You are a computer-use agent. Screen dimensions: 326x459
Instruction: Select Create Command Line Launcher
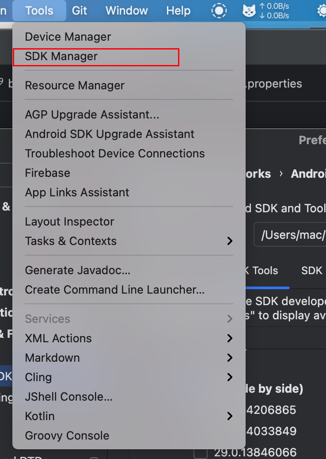pos(129,290)
